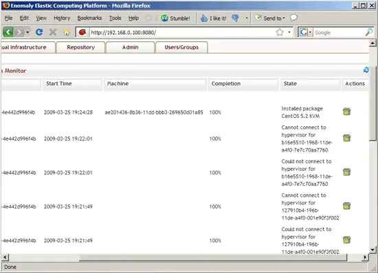Refresh the Monitor panel with blue icon
378x273 pixels.
[366, 70]
